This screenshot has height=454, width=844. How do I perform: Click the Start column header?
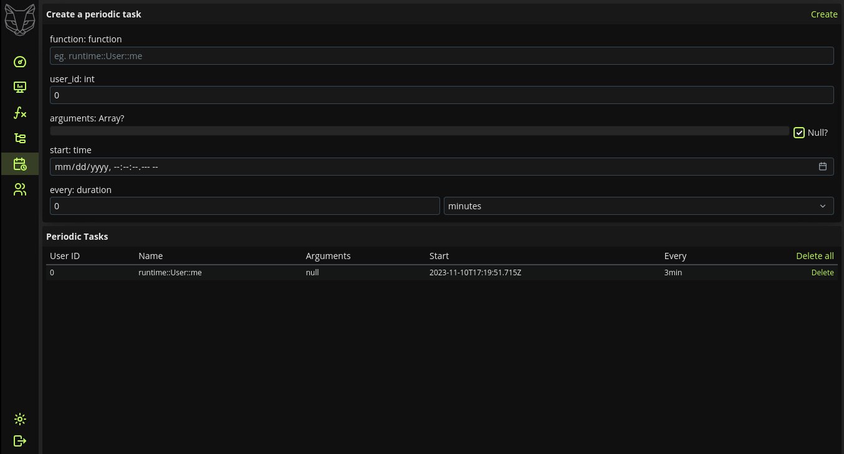[439, 256]
